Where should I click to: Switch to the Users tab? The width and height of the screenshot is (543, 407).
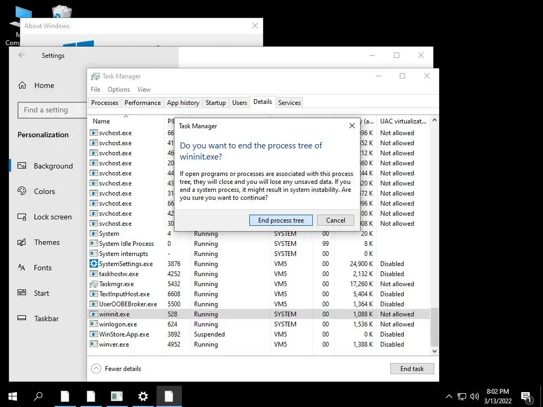point(240,103)
